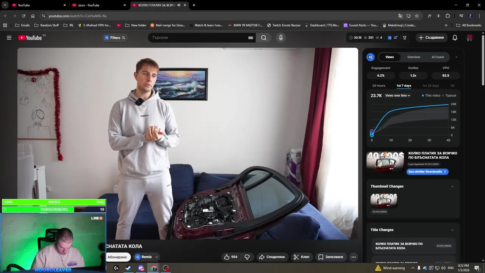The width and height of the screenshot is (485, 273).
Task: Open the AI Coach tab
Action: tap(438, 57)
